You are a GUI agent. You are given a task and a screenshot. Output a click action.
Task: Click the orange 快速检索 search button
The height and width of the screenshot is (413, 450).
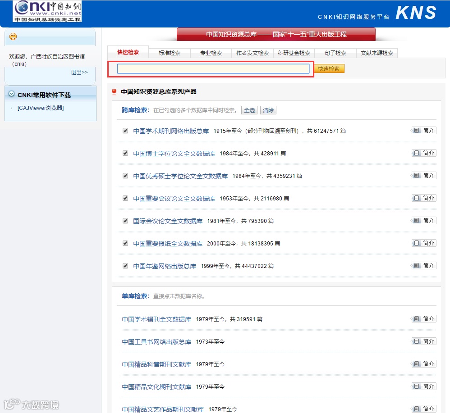[x=329, y=69]
